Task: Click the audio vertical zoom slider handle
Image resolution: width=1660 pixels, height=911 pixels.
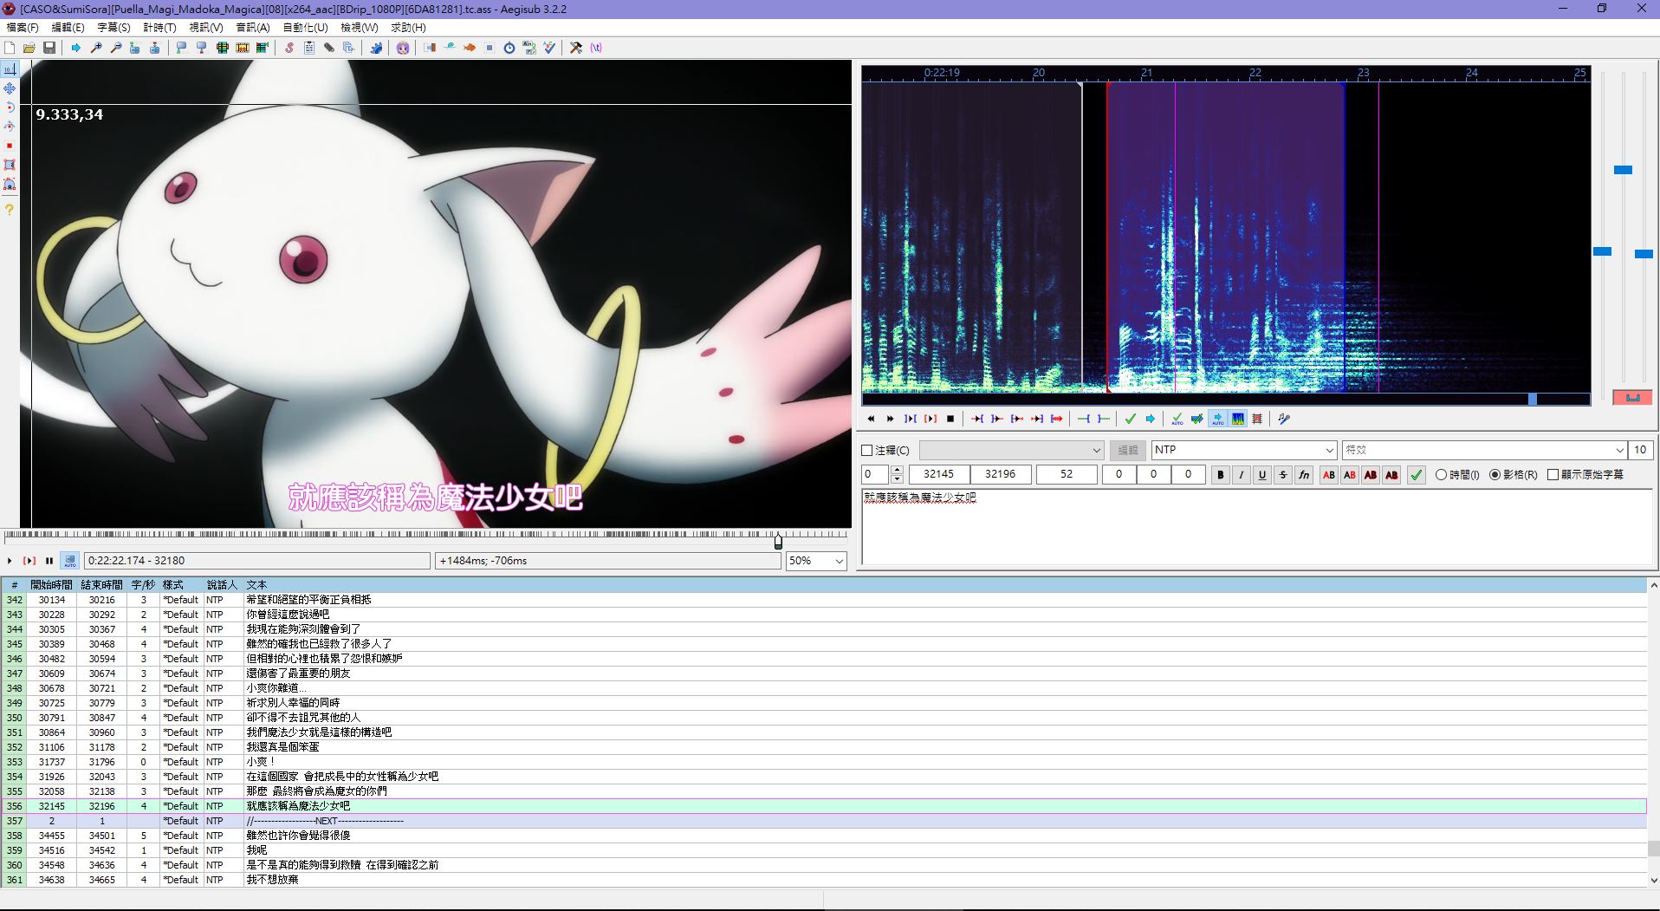Action: pyautogui.click(x=1623, y=170)
